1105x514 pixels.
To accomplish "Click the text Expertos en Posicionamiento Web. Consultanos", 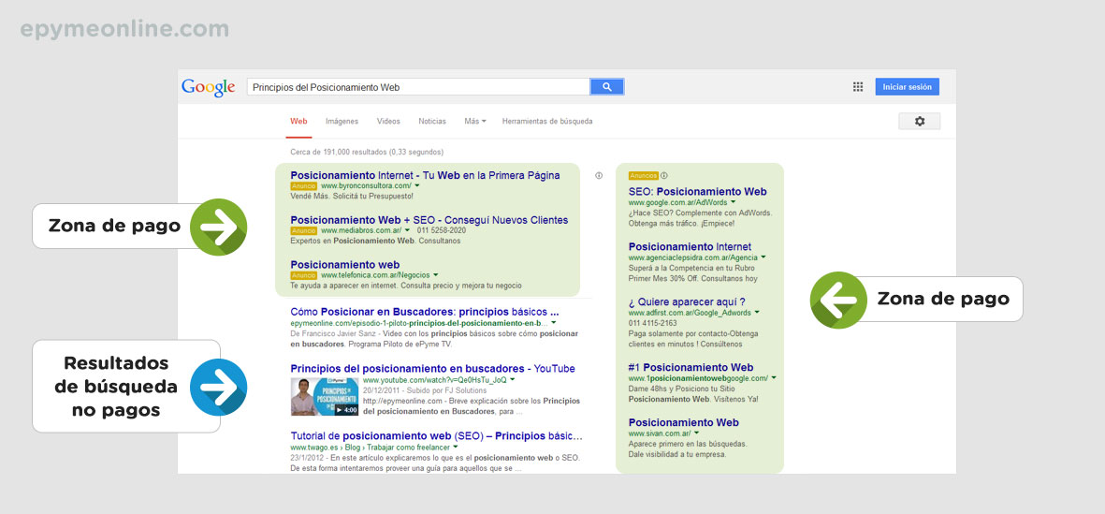I will 375,241.
